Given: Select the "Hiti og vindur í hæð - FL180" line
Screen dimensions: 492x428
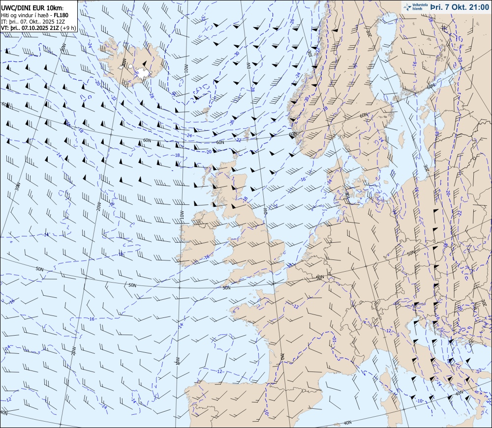Looking at the screenshot, I should (x=35, y=15).
